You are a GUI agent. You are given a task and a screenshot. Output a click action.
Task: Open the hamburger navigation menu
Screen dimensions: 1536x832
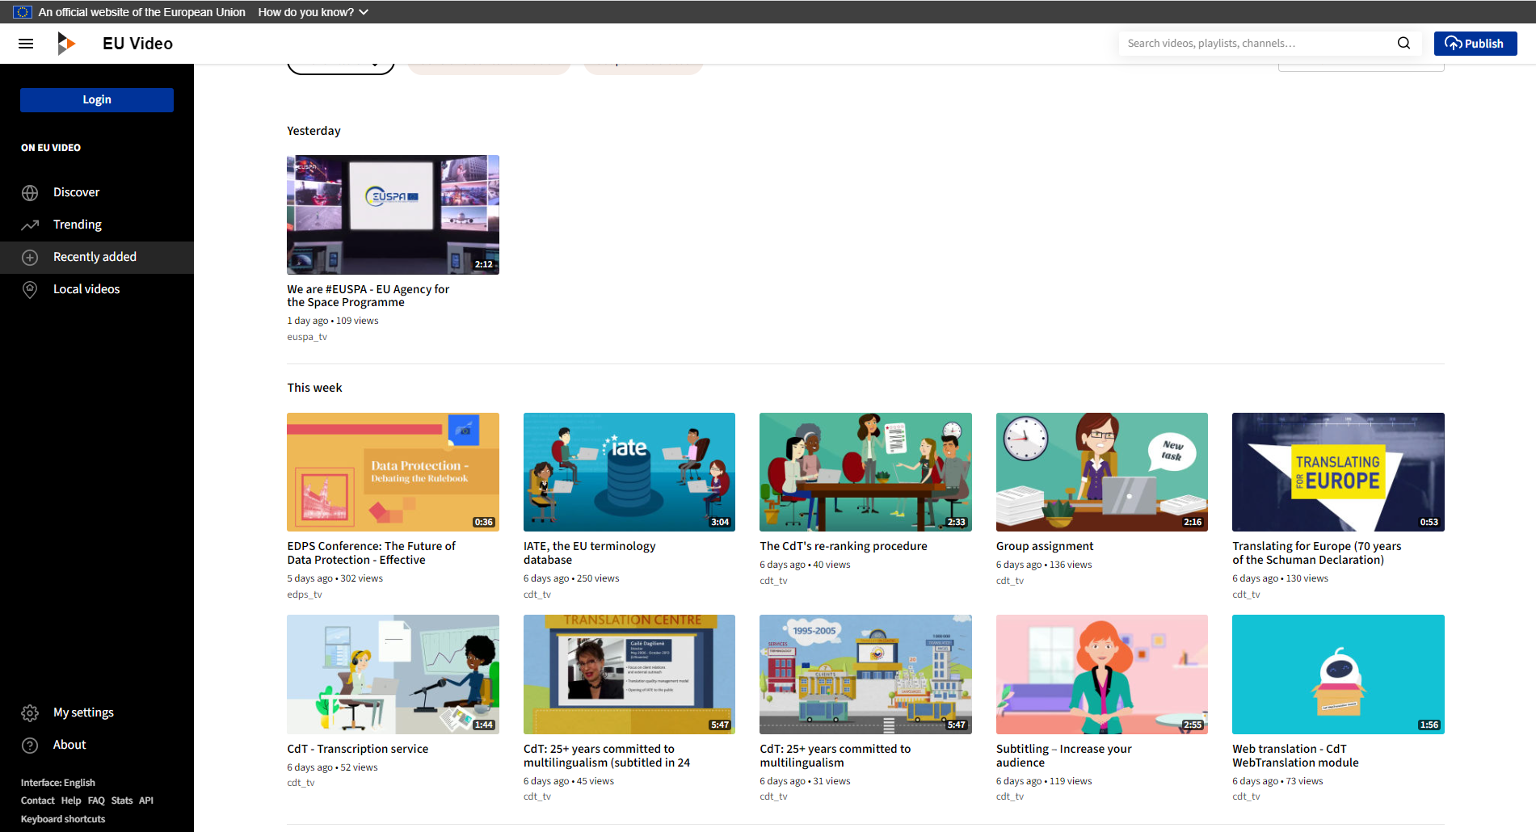pos(25,43)
